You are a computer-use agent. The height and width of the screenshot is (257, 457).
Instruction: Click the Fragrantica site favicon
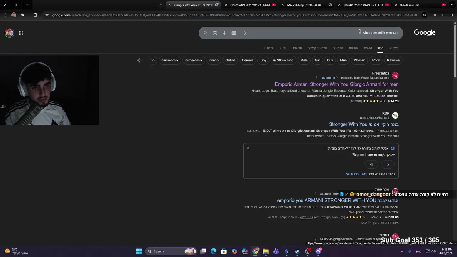coord(395,75)
